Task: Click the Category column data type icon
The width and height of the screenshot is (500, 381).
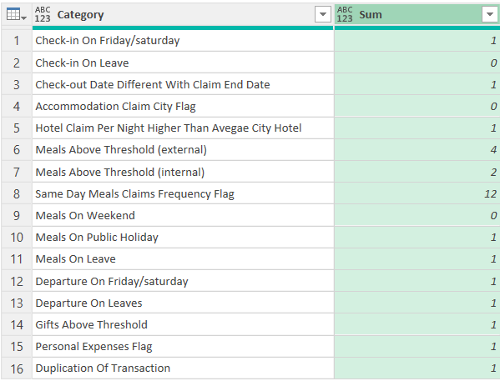Action: [43, 14]
